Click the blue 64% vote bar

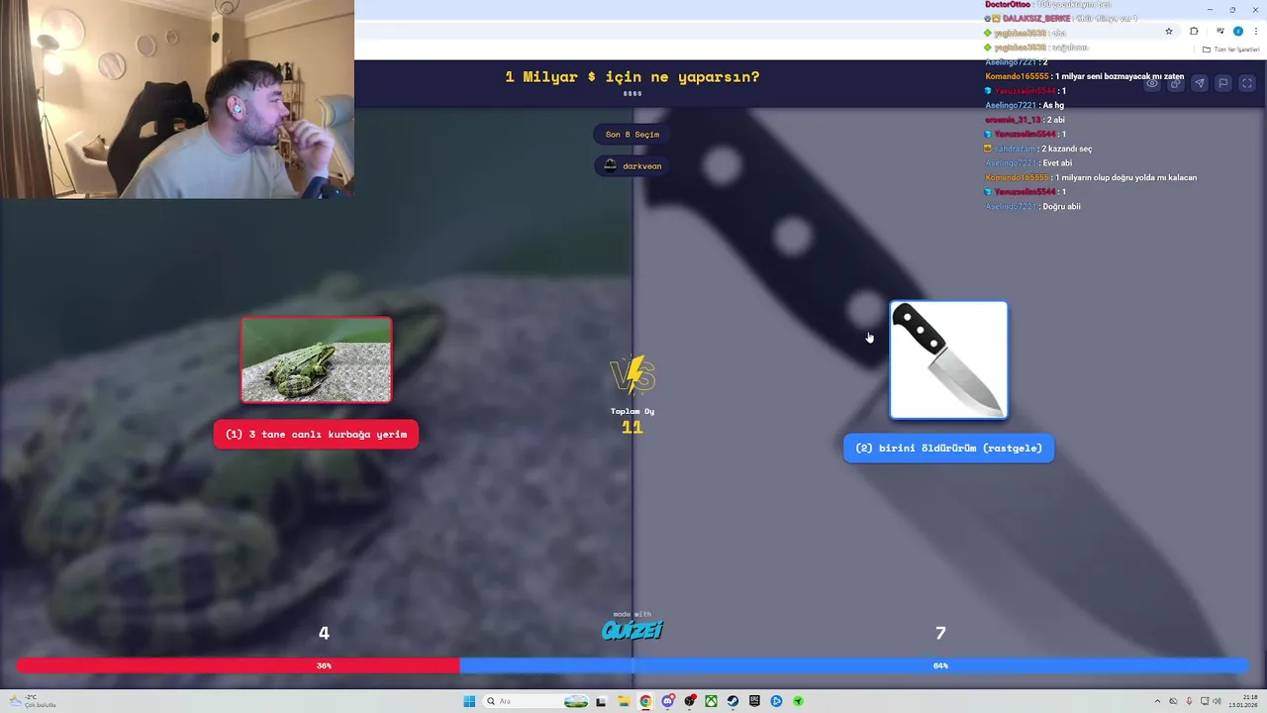pos(854,665)
